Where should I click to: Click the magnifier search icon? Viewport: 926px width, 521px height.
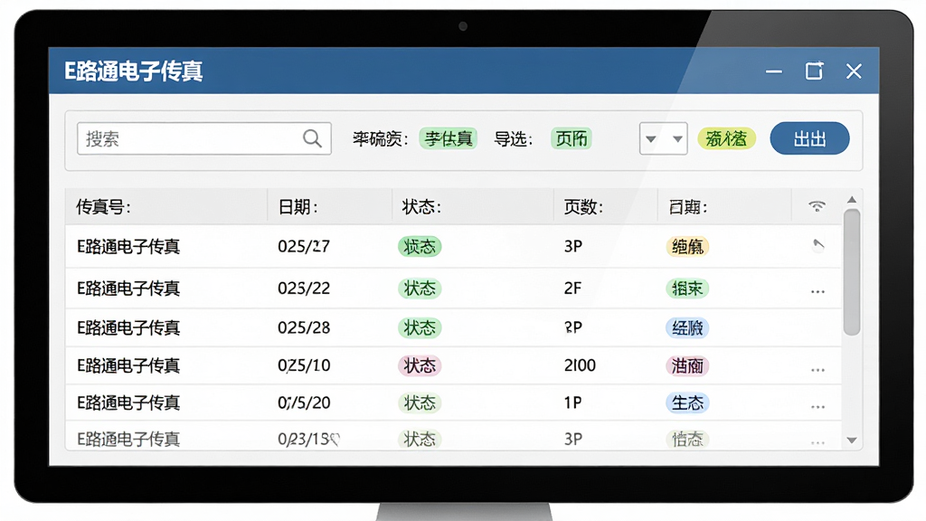coord(312,138)
